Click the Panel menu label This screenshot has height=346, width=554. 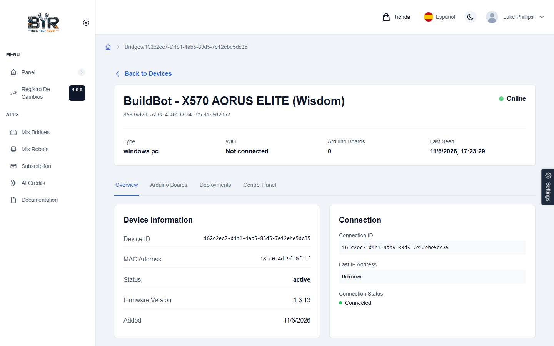click(28, 72)
